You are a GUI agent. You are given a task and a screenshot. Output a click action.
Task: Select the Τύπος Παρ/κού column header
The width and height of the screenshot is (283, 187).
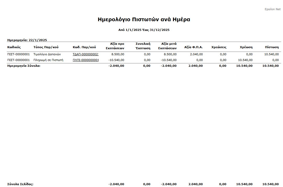[46, 47]
